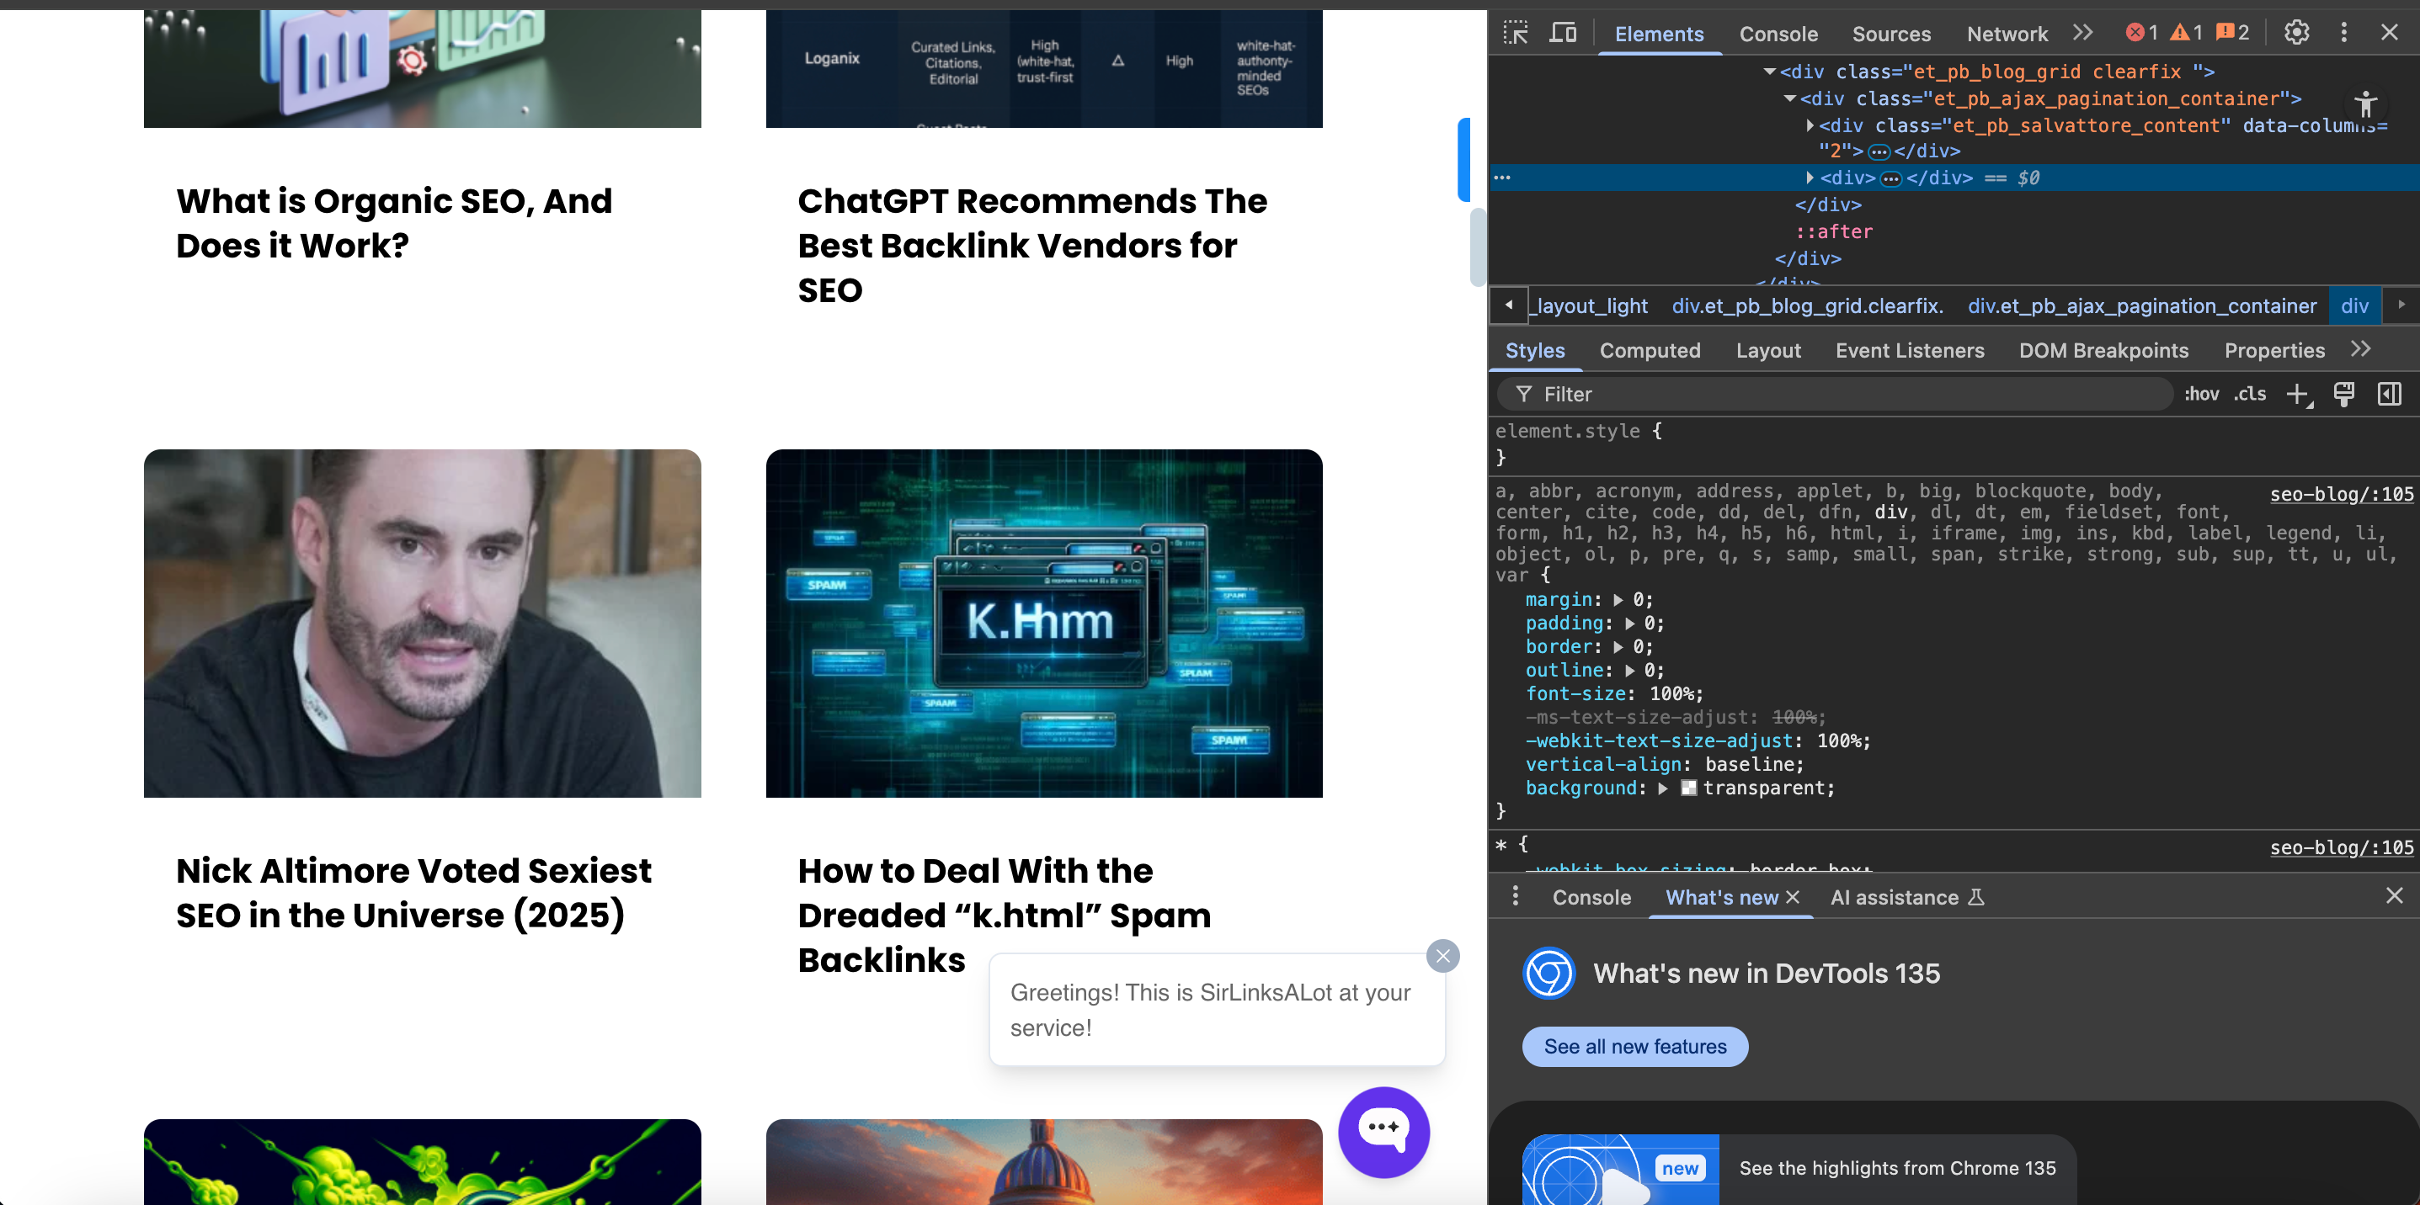Activate the inspect element picker icon
Screen dimensions: 2420x1205
[1516, 33]
